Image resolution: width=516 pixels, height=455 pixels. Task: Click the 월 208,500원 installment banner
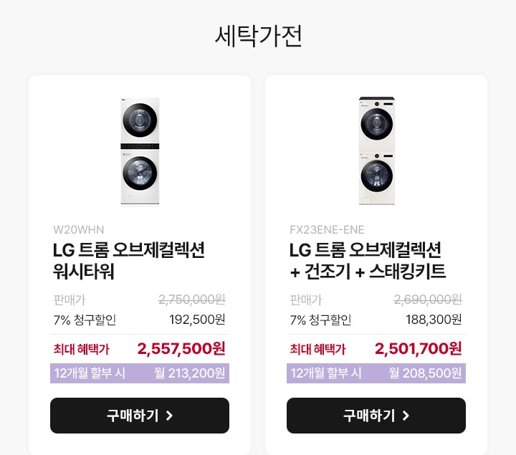coord(376,373)
